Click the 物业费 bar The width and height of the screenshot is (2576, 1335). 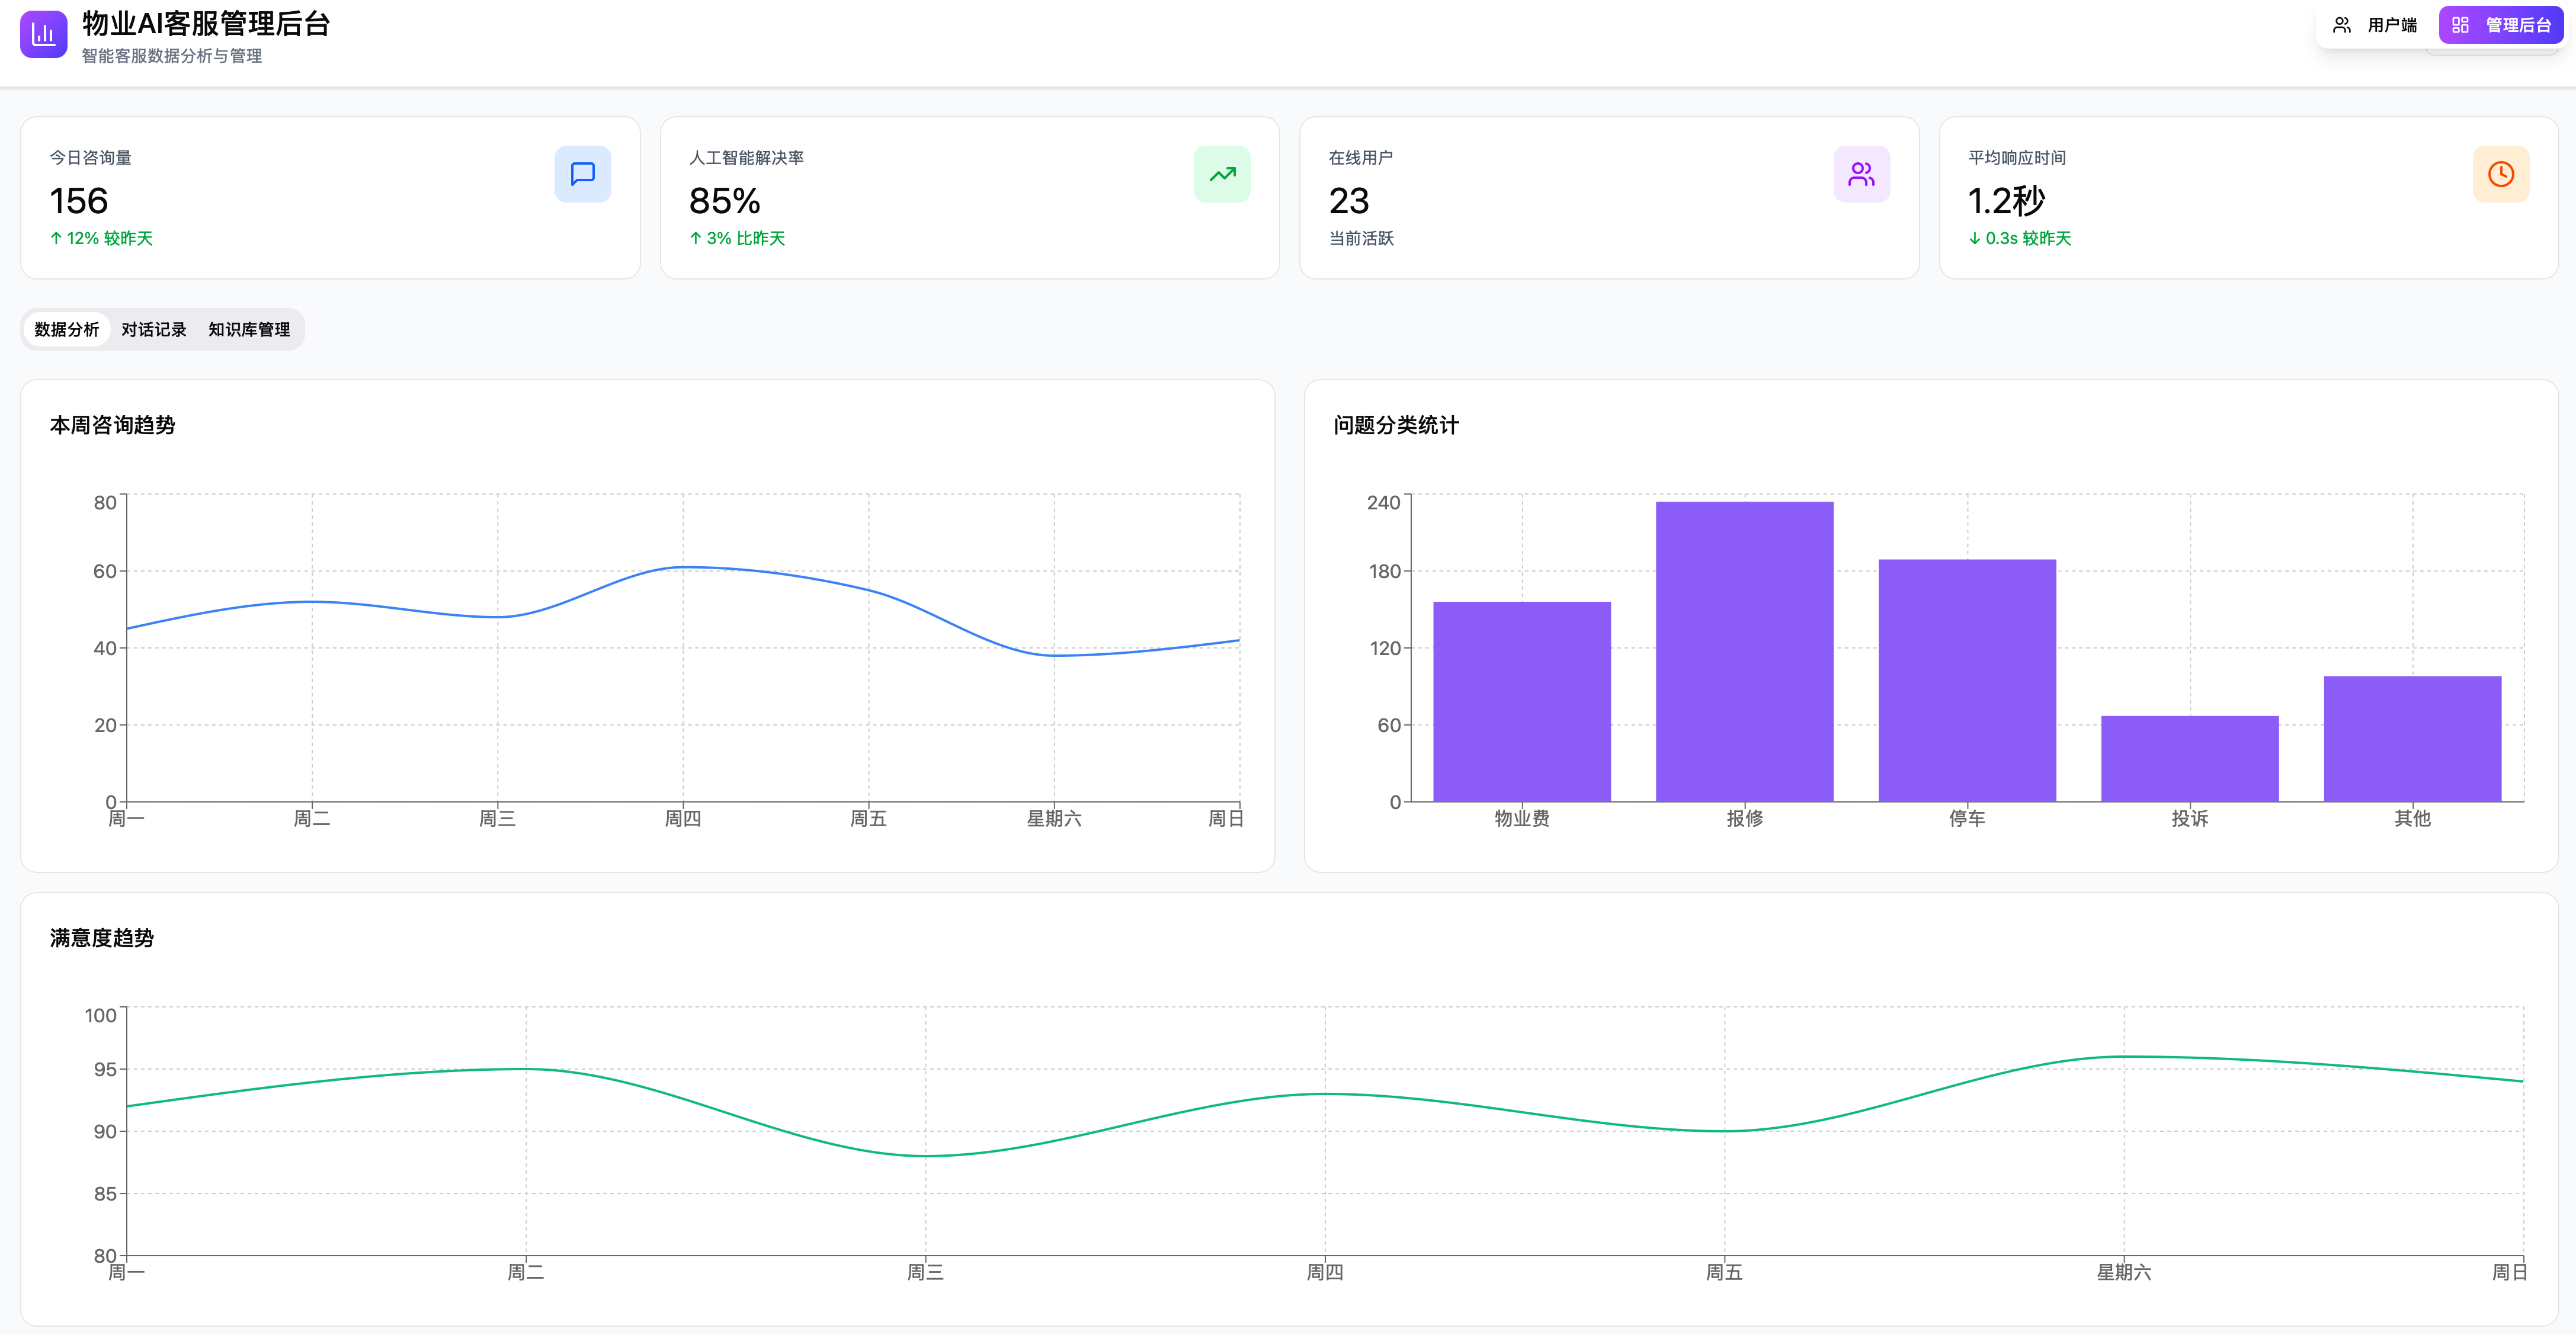click(x=1522, y=701)
